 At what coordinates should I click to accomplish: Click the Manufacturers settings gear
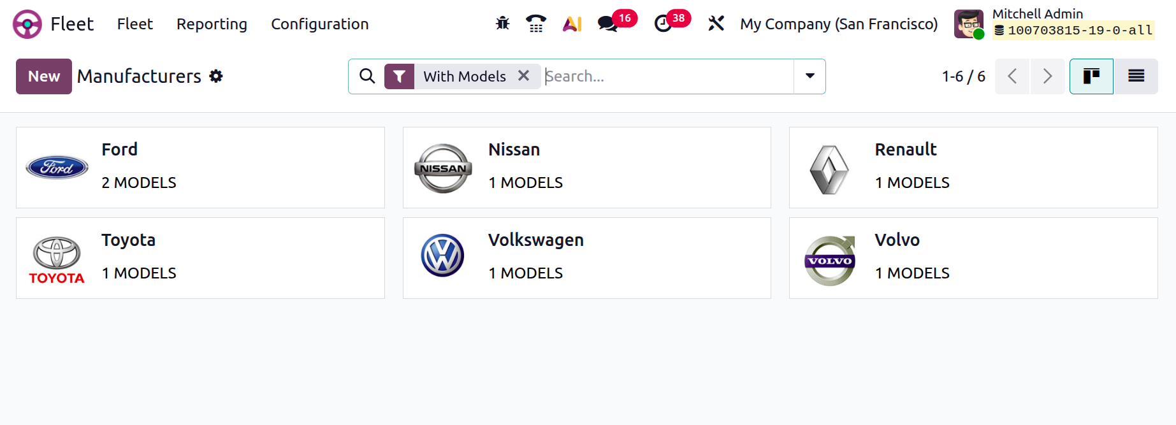(x=216, y=76)
